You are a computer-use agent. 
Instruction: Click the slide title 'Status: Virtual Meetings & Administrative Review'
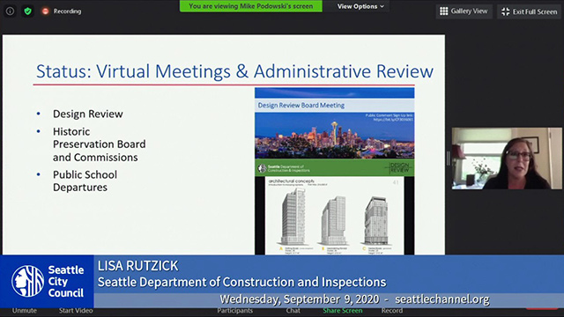(234, 71)
